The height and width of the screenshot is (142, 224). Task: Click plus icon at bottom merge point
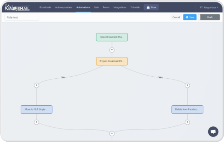point(112,133)
